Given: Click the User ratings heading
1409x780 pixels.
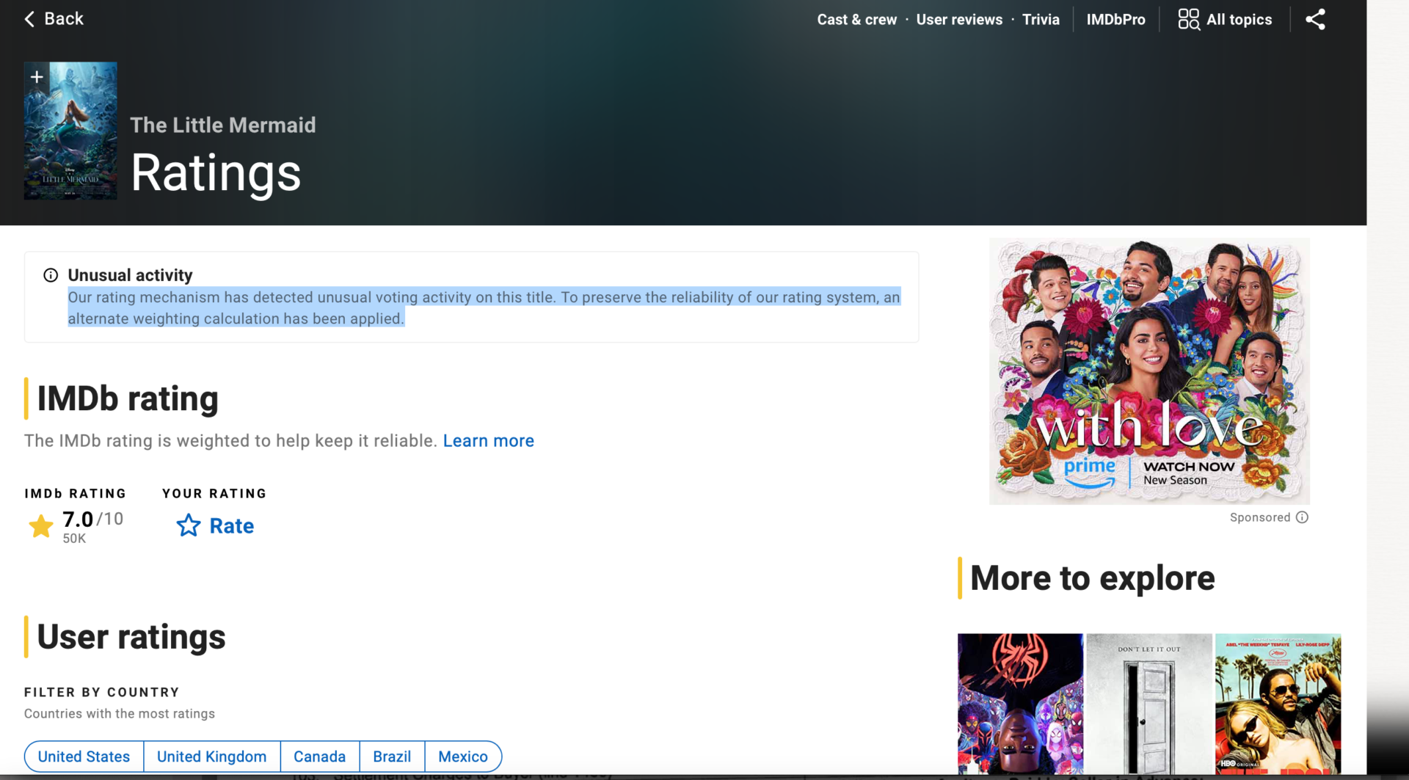Looking at the screenshot, I should (131, 636).
